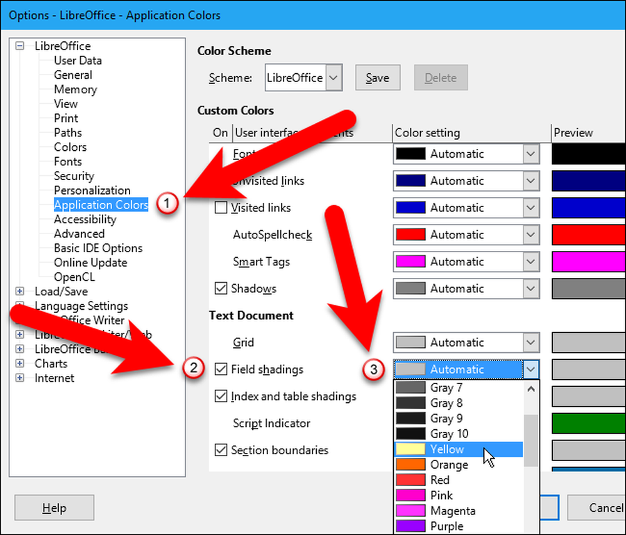Click the color list scrollbar thumb
Screen dimensions: 626x535
point(531,441)
